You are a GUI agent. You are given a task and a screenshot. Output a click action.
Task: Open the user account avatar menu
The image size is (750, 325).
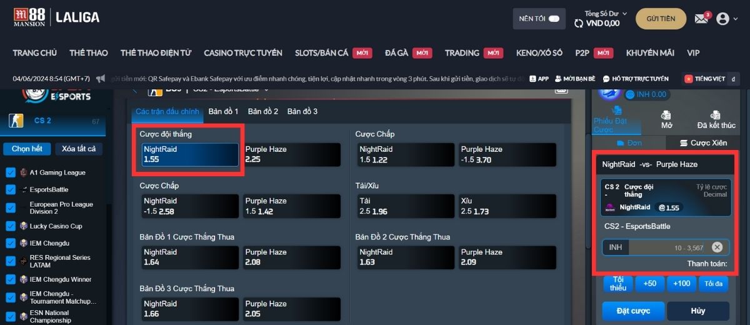(x=722, y=19)
